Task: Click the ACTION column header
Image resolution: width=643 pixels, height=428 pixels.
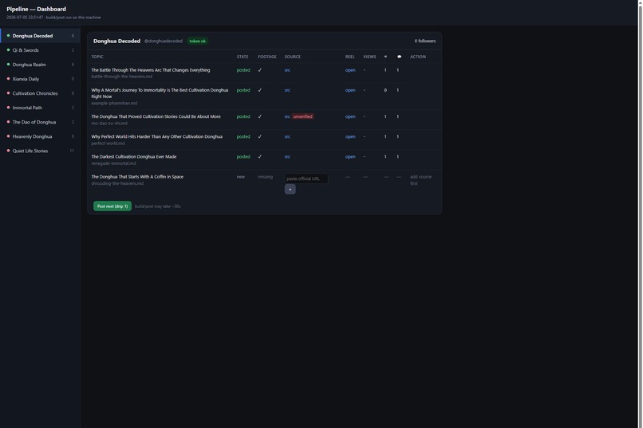Action: pos(418,57)
